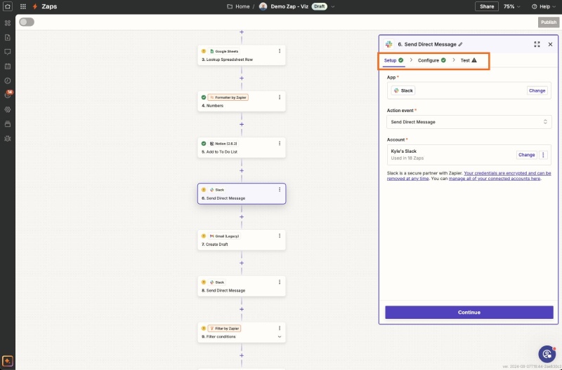Switch to the Test tab
The image size is (562, 370).
[x=469, y=60]
